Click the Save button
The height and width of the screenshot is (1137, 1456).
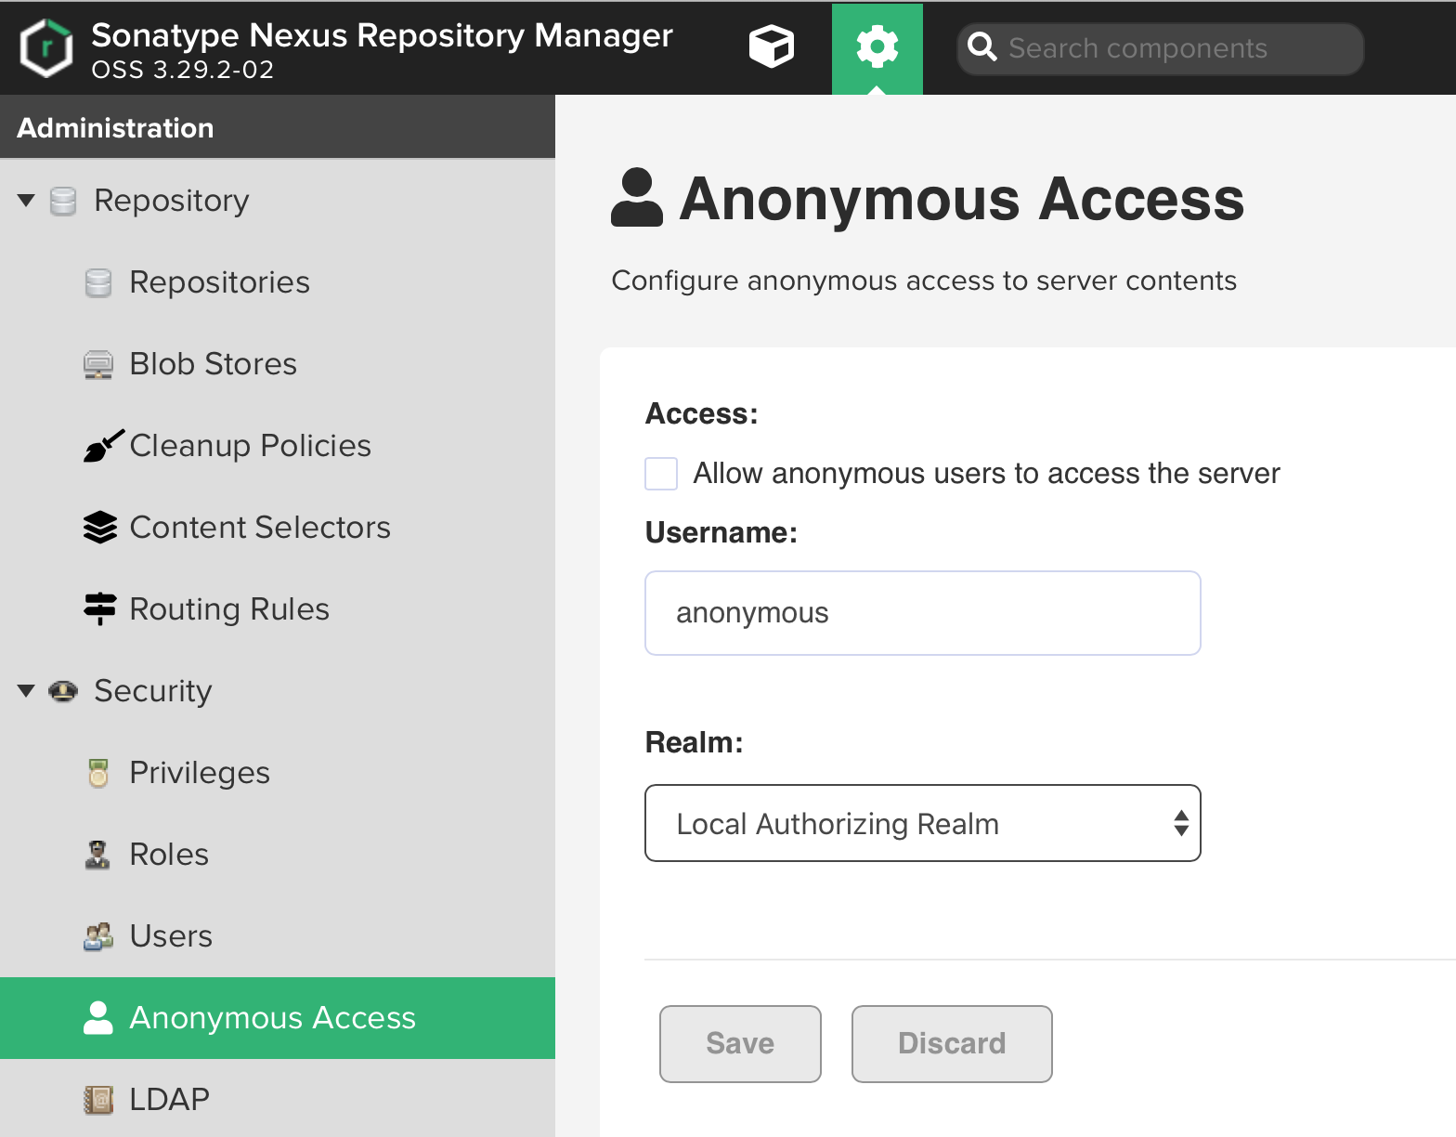[740, 1043]
